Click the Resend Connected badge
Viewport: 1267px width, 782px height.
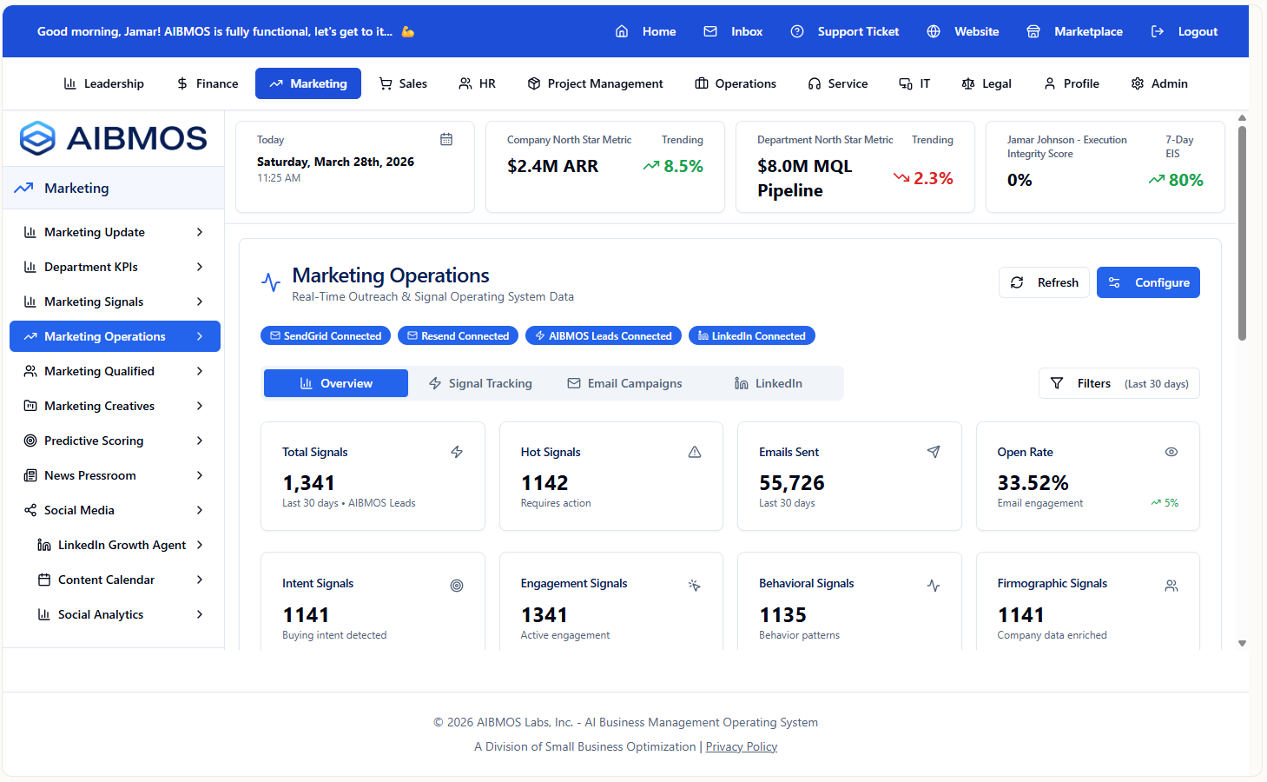458,335
